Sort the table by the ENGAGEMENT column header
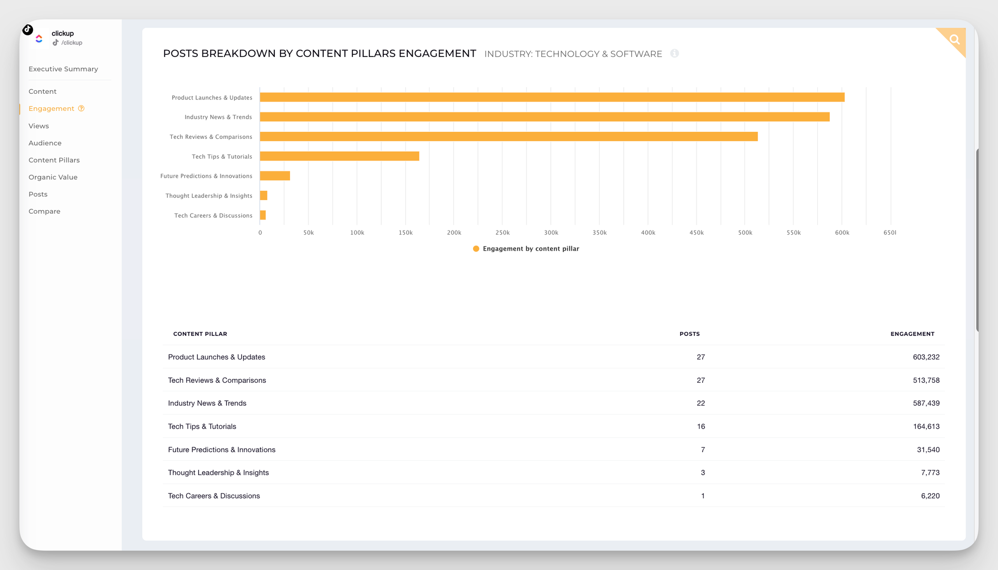Screen dimensions: 998x570 pos(912,334)
